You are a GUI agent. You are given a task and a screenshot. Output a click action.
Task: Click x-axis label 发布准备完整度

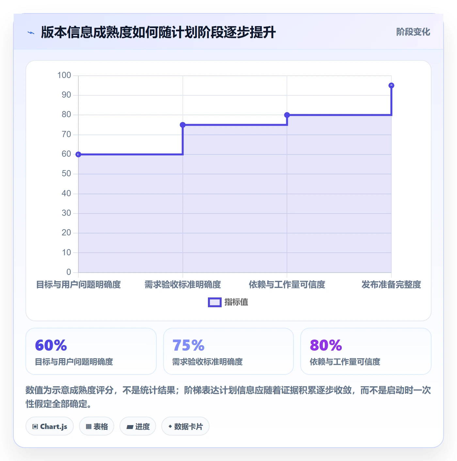click(391, 285)
